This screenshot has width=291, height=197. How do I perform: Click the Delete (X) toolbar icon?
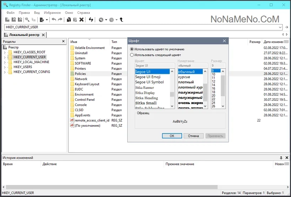pos(81,20)
